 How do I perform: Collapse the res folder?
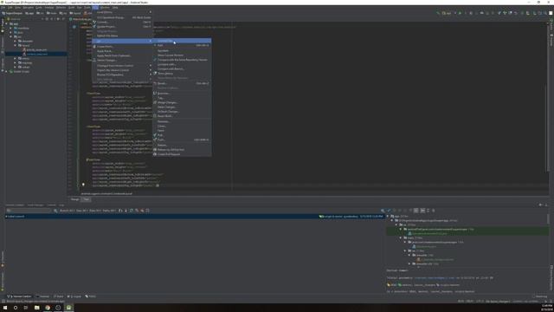point(11,36)
